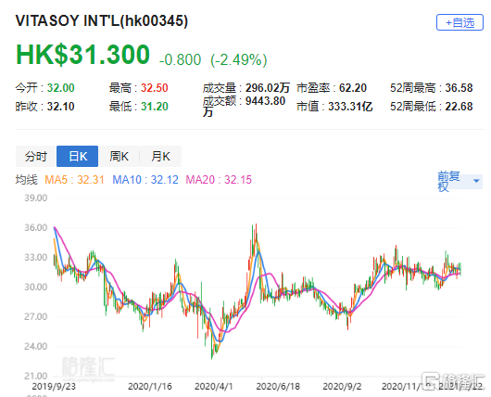
Task: Click the percentage change (-2.49%)
Action: 239,59
